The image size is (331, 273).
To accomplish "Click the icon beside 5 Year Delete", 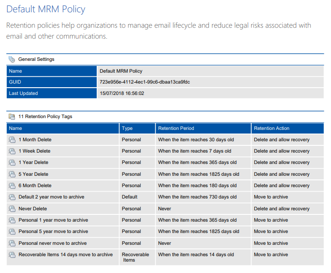I will [12, 174].
